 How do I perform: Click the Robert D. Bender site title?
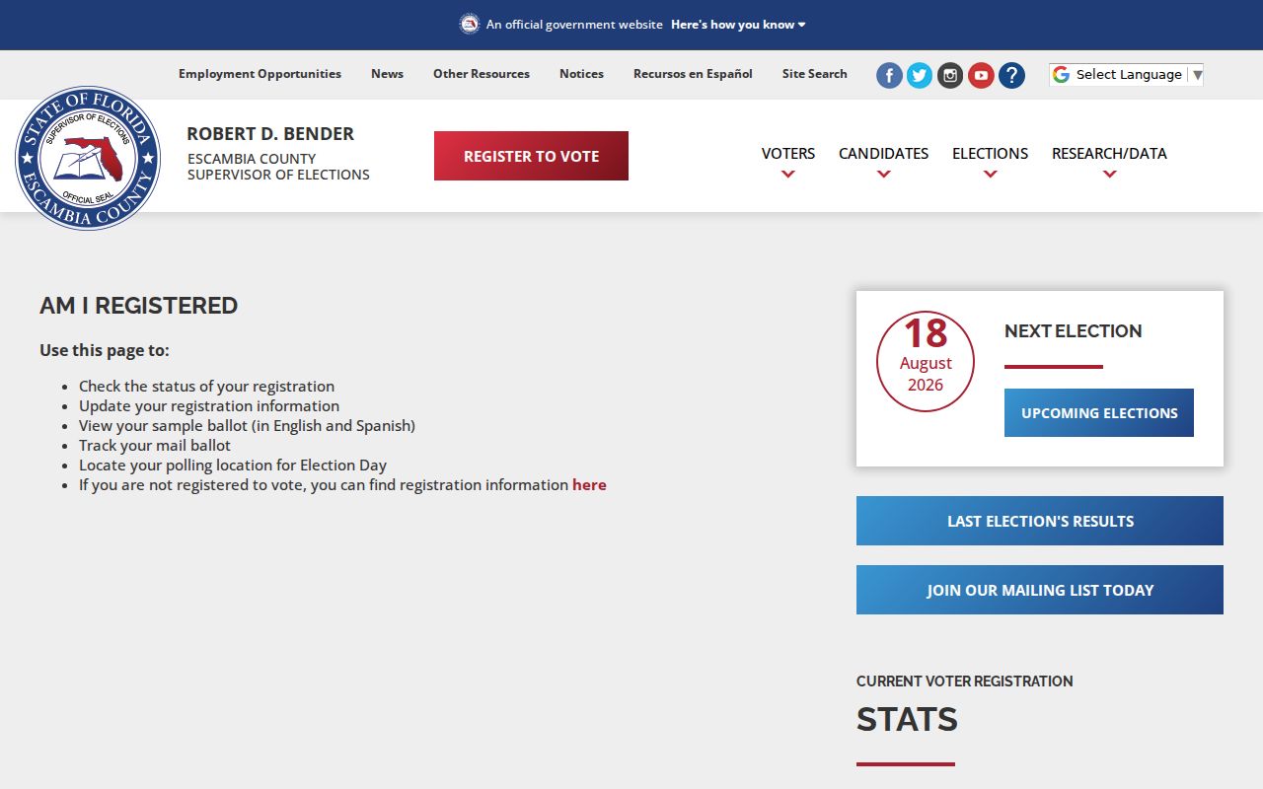pos(270,134)
